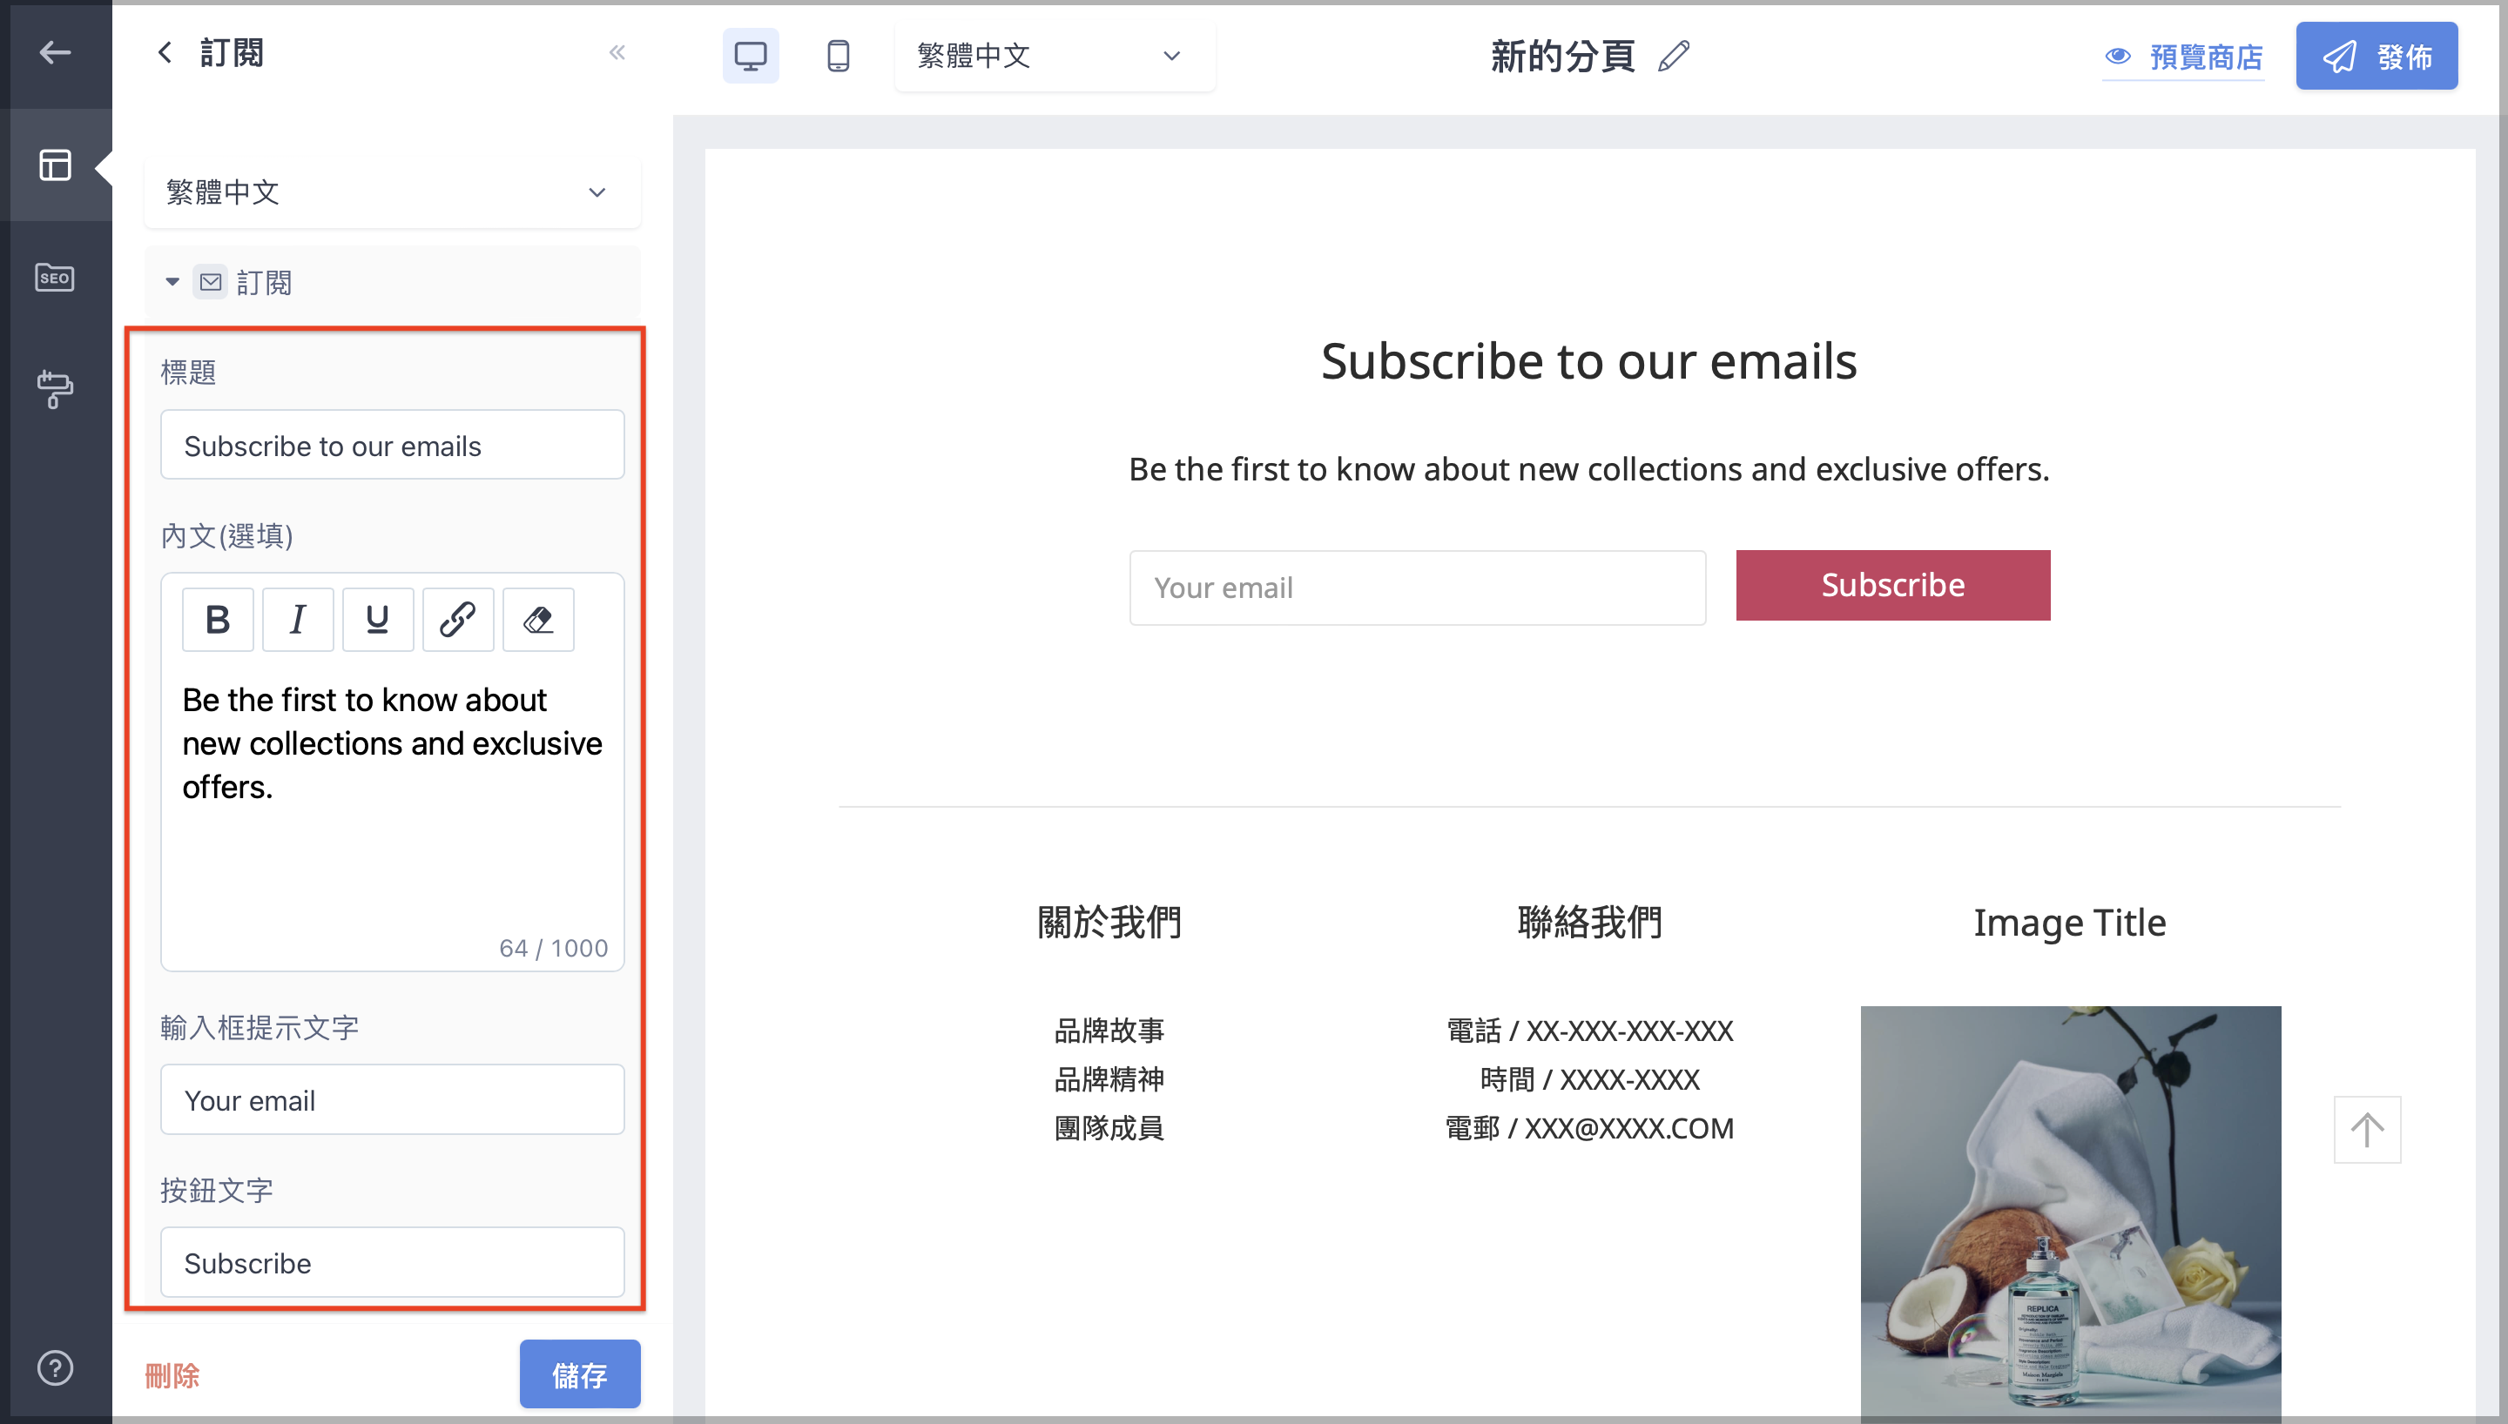The height and width of the screenshot is (1424, 2508).
Task: Open the page layout editor icon
Action: click(x=55, y=165)
